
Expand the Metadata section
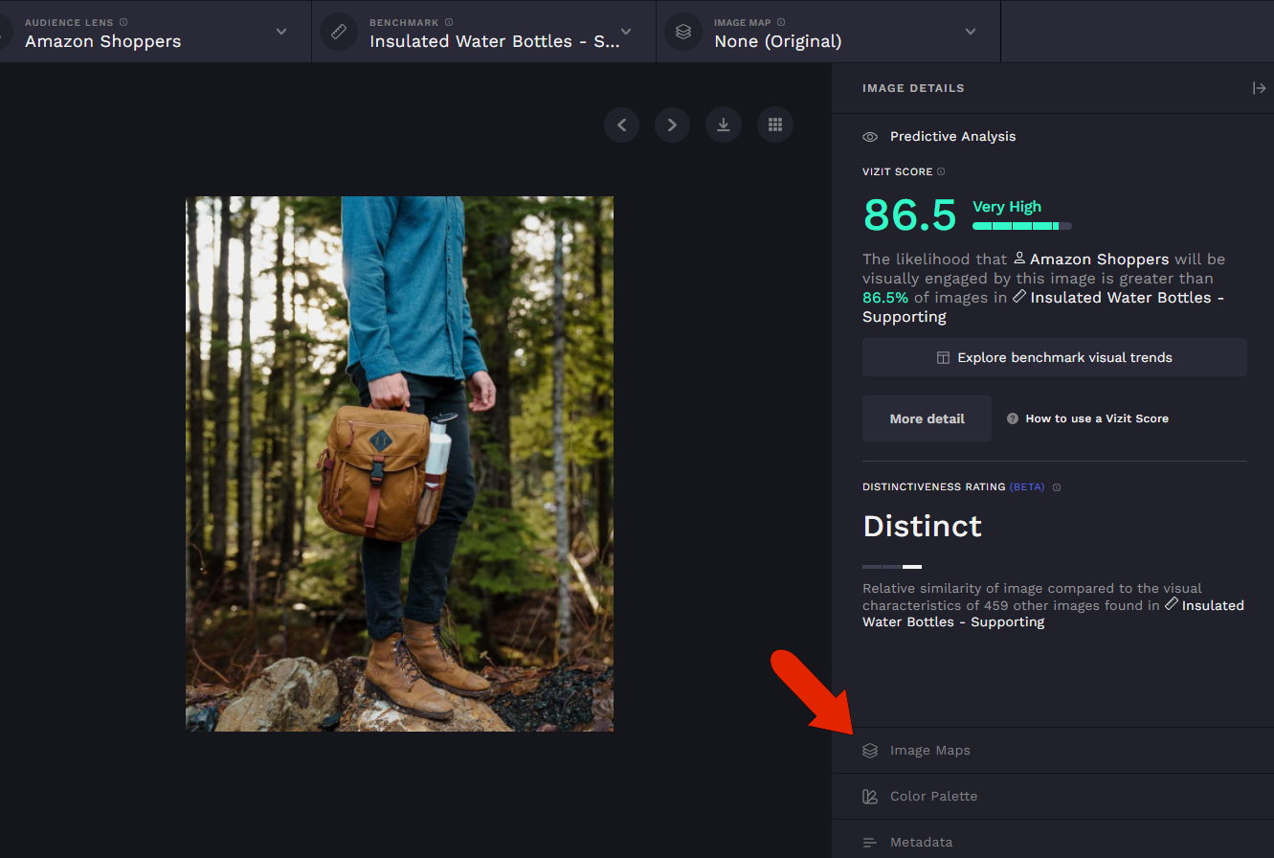921,843
